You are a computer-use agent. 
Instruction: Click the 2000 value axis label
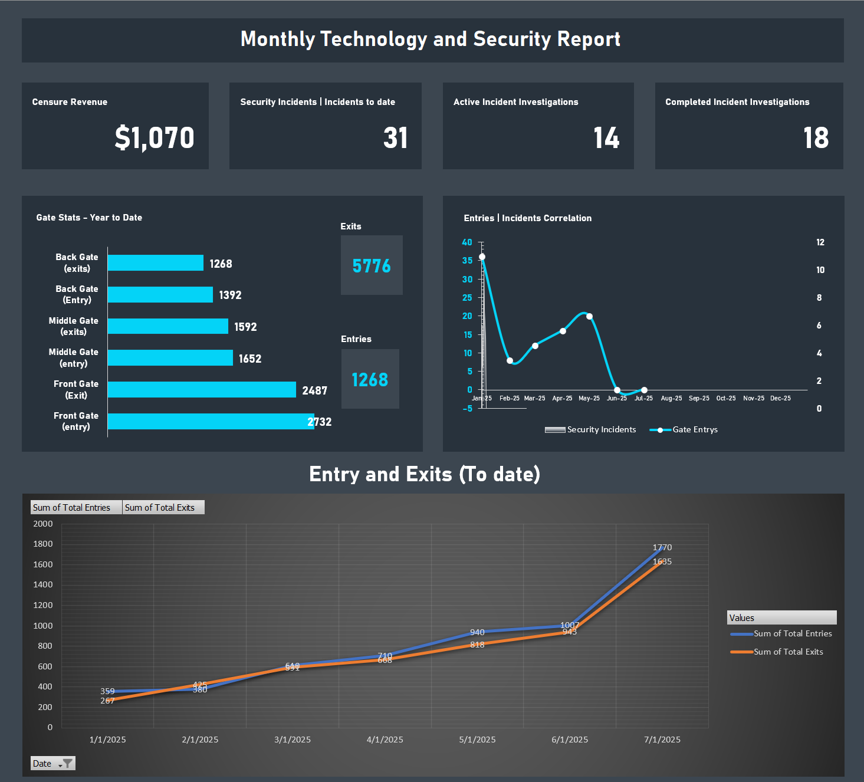[x=43, y=524]
